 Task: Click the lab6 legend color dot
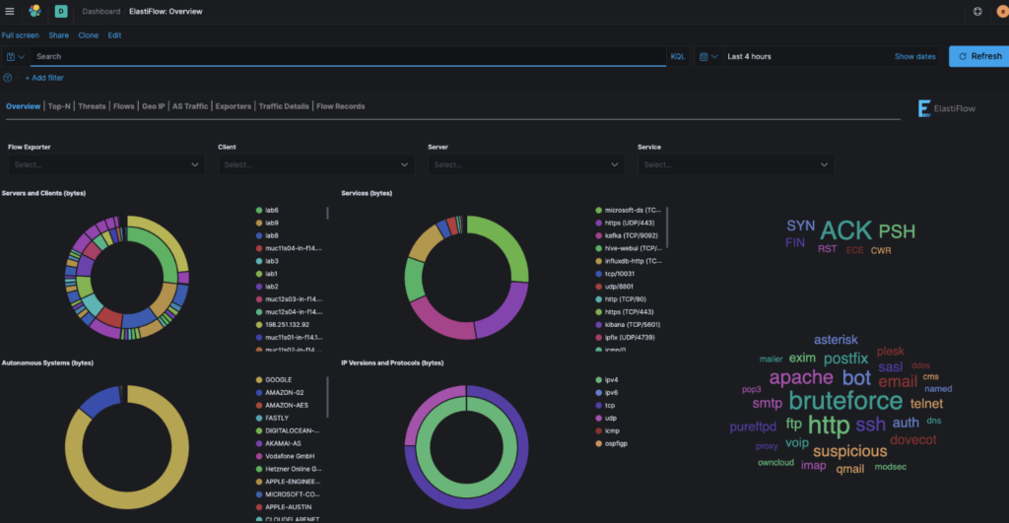tap(259, 211)
